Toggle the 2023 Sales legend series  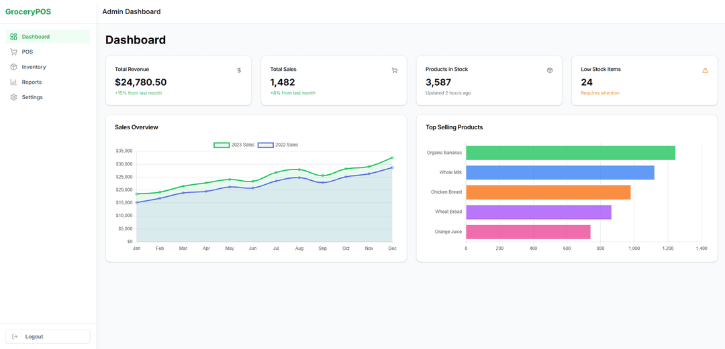(x=234, y=145)
